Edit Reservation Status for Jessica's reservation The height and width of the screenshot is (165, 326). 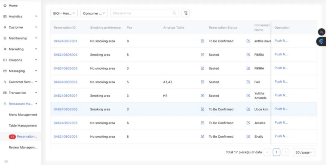[x=248, y=123]
